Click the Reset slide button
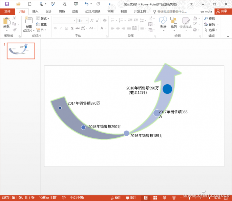The height and width of the screenshot is (201, 232). pyautogui.click(x=42, y=24)
